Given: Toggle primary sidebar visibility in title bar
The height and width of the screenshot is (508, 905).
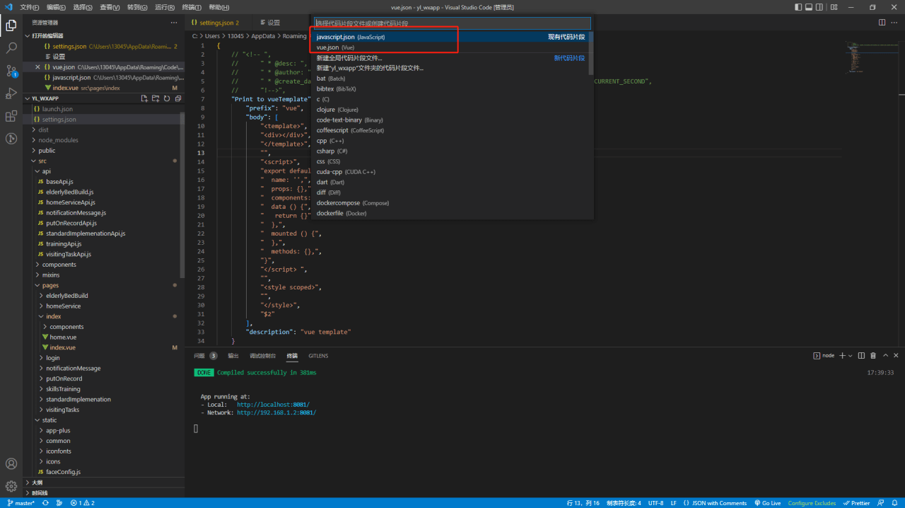Looking at the screenshot, I should point(798,7).
